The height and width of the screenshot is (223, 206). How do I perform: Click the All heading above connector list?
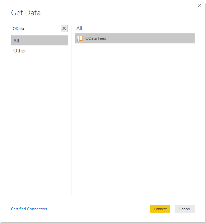point(79,28)
